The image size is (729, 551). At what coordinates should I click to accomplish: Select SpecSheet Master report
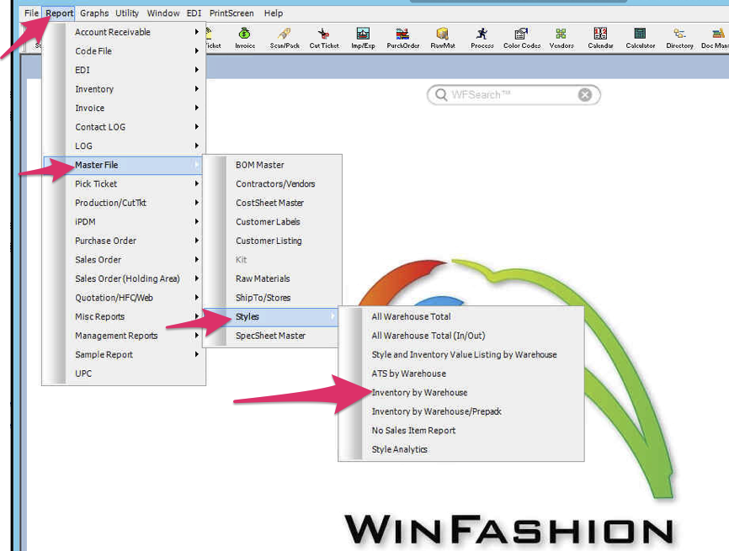tap(272, 336)
